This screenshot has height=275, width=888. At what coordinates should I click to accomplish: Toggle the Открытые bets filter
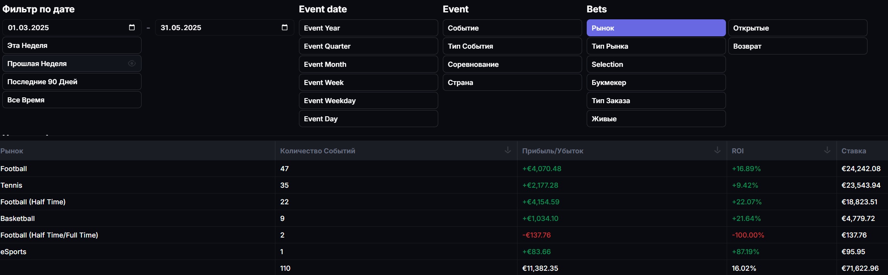point(797,28)
